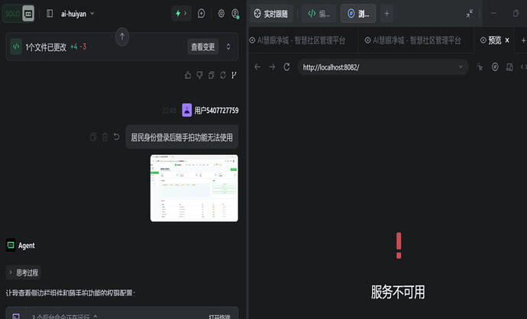Close the 预览 tab
The width and height of the screenshot is (527, 319).
(x=507, y=40)
